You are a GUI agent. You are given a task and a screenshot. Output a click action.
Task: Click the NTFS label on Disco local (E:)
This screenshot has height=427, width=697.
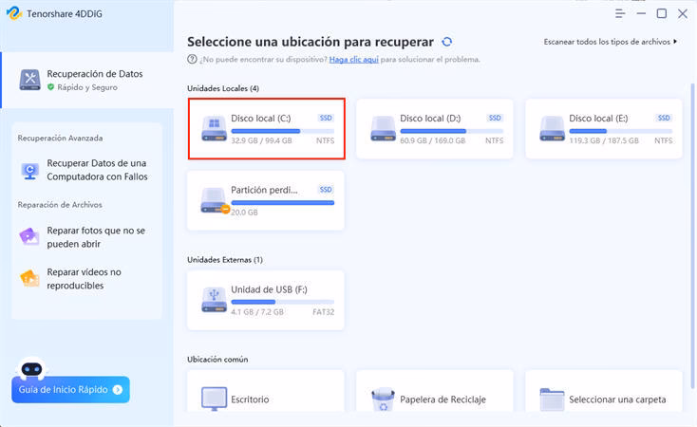(663, 140)
